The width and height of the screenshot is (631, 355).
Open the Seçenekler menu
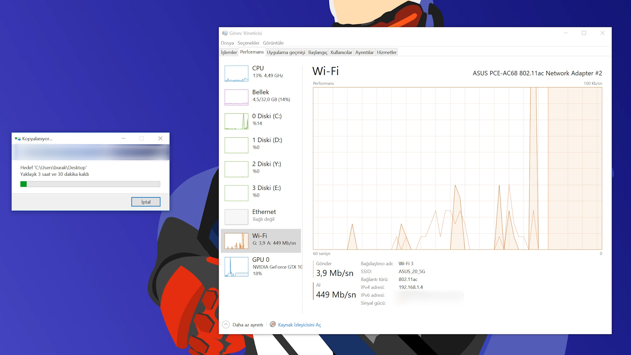tap(248, 43)
